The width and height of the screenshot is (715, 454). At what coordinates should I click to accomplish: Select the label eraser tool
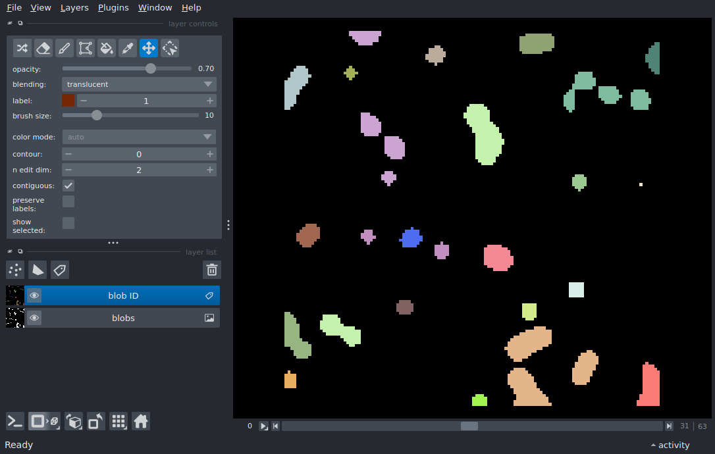tap(43, 47)
